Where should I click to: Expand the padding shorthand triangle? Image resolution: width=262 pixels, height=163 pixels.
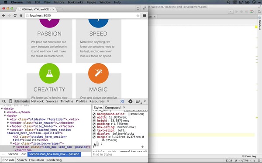click(112, 124)
